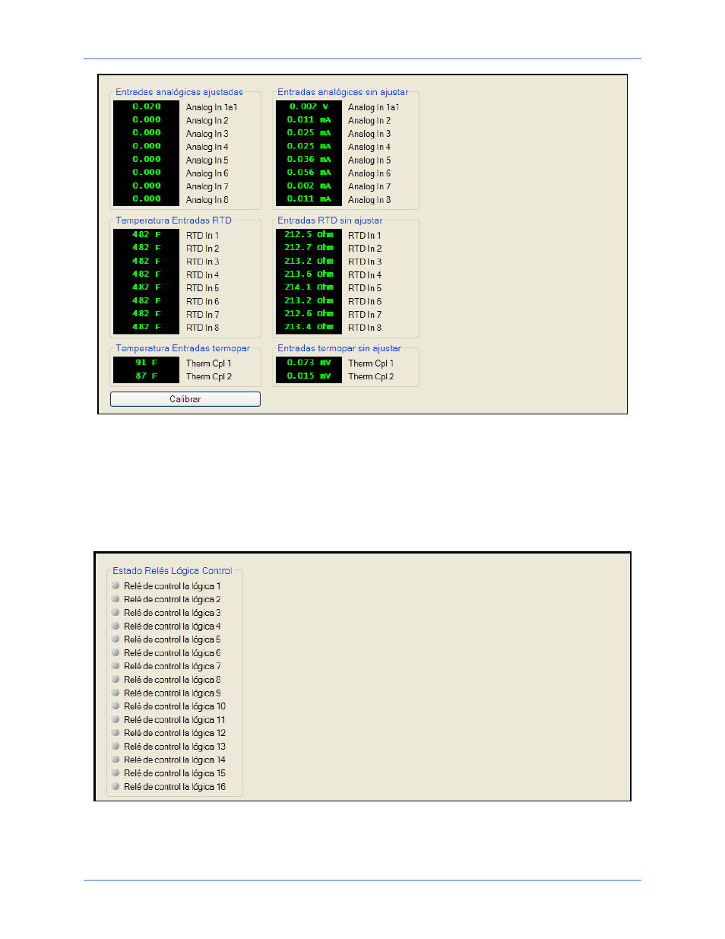Click RTD In 7 value 212.6 Ohm

coord(309,314)
